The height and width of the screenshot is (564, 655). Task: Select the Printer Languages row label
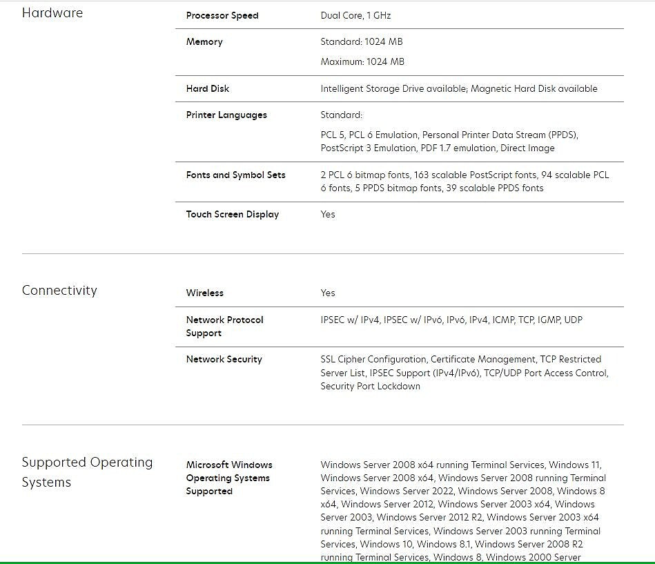pyautogui.click(x=226, y=115)
